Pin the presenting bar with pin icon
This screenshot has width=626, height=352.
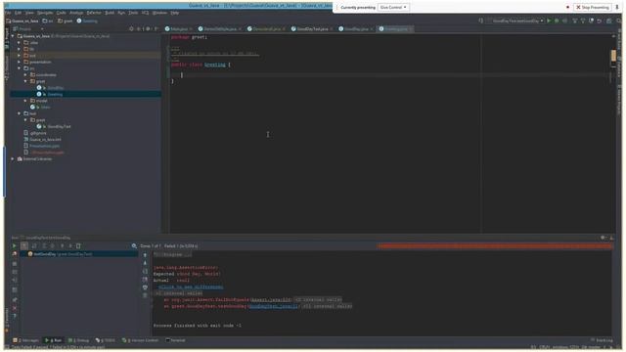coord(617,7)
